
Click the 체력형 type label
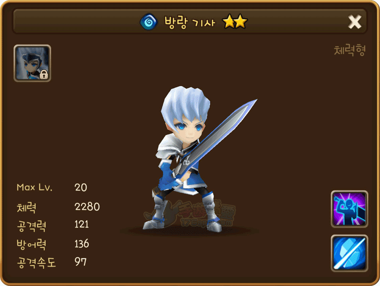[x=350, y=50]
